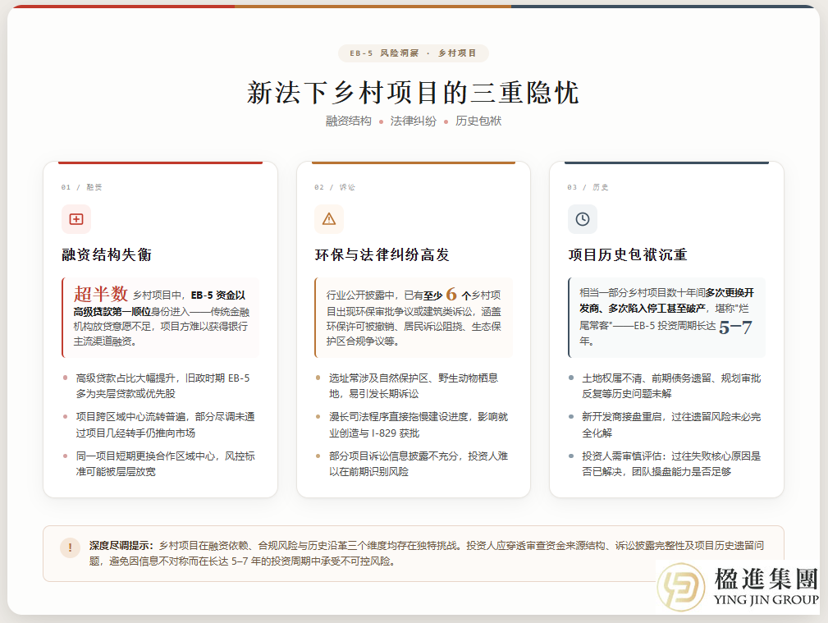Select the 法律纠纷 subtitle tag
This screenshot has height=623, width=828.
coord(414,121)
